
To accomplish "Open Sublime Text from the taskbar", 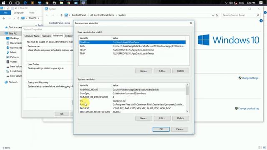I will (x=33, y=3).
